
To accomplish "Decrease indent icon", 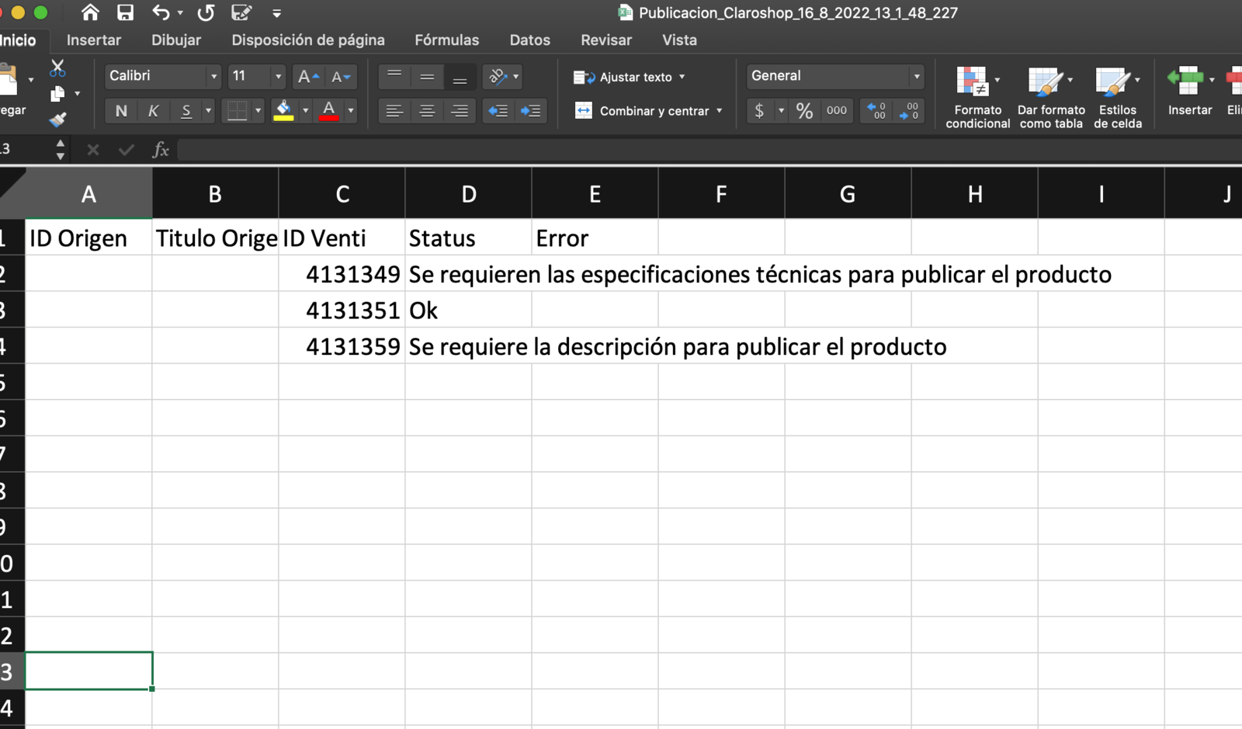I will [x=498, y=111].
